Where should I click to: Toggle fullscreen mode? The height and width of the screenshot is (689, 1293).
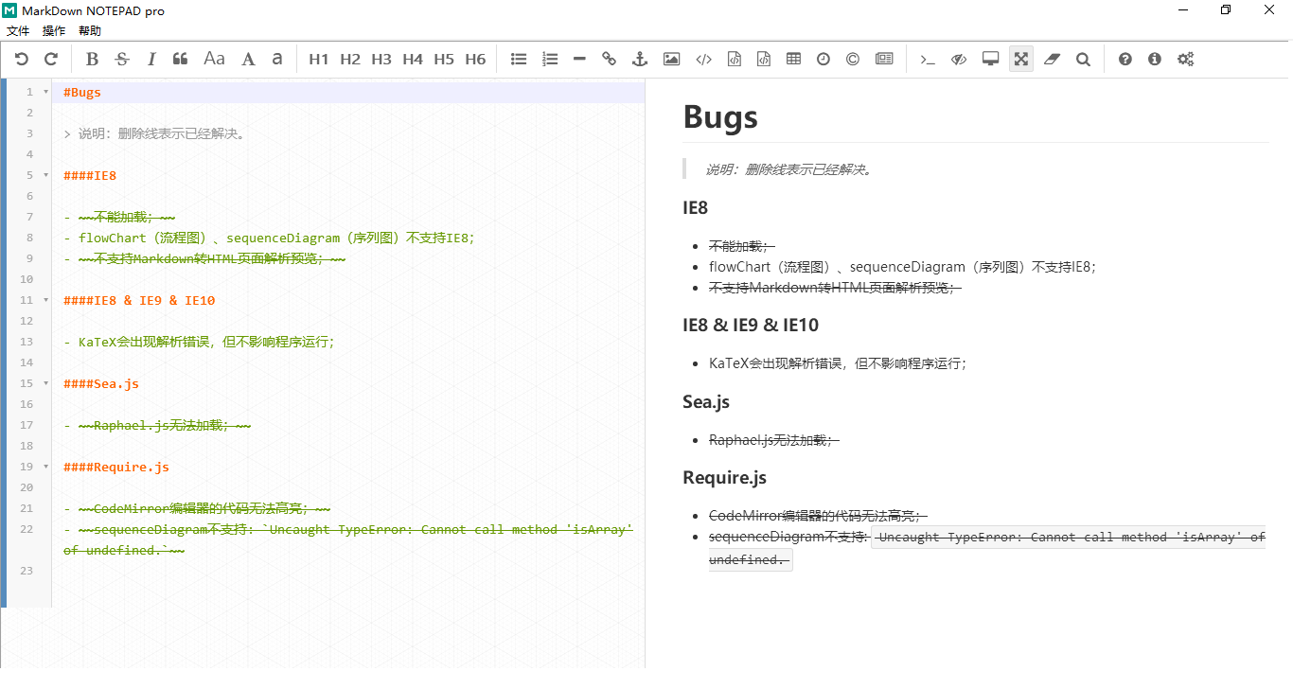click(1020, 59)
